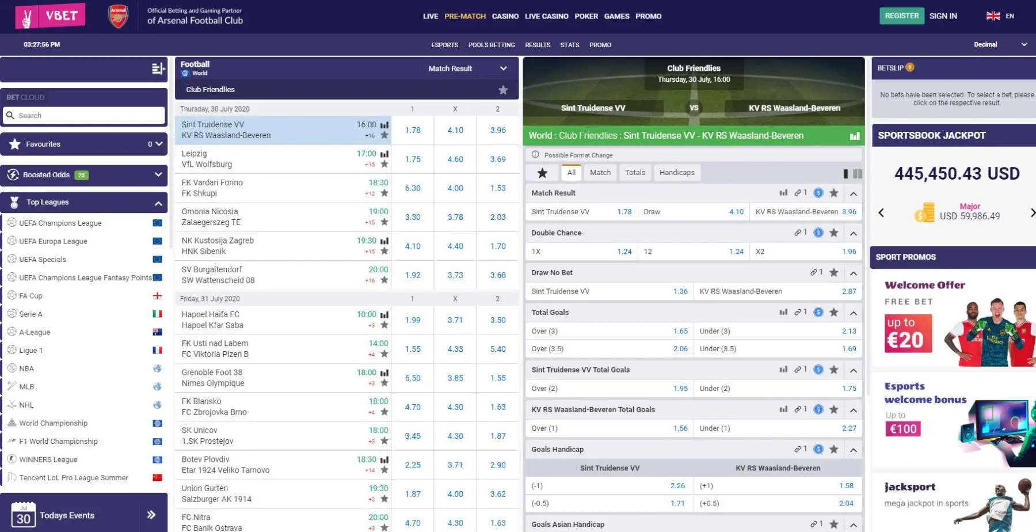Click the Double Chance link icon
Image resolution: width=1036 pixels, height=532 pixels.
tap(798, 233)
